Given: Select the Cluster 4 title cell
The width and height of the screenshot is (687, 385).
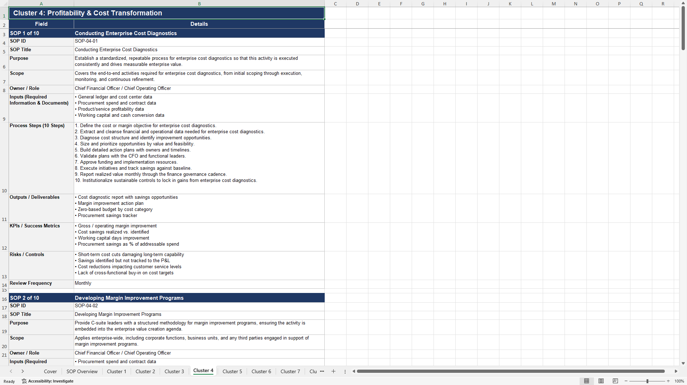Looking at the screenshot, I should pos(166,13).
